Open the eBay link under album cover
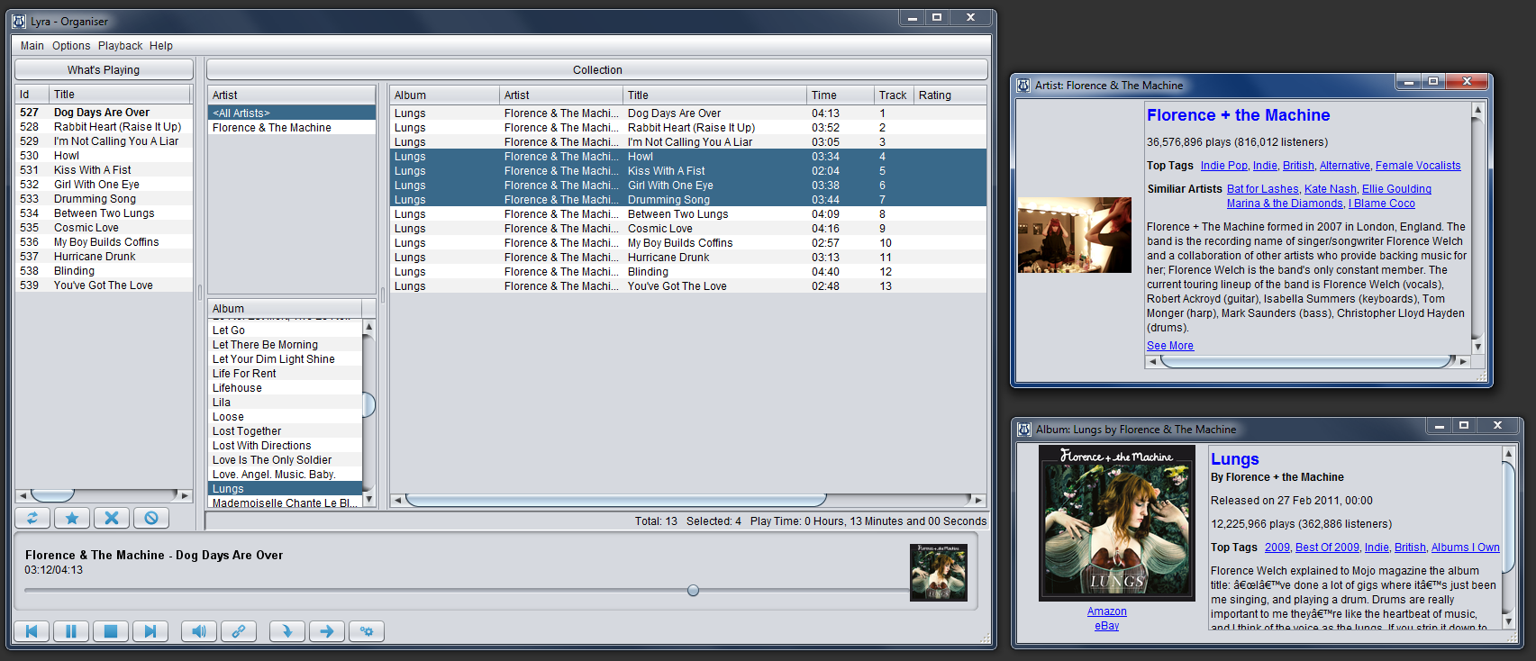The height and width of the screenshot is (661, 1536). 1107,626
